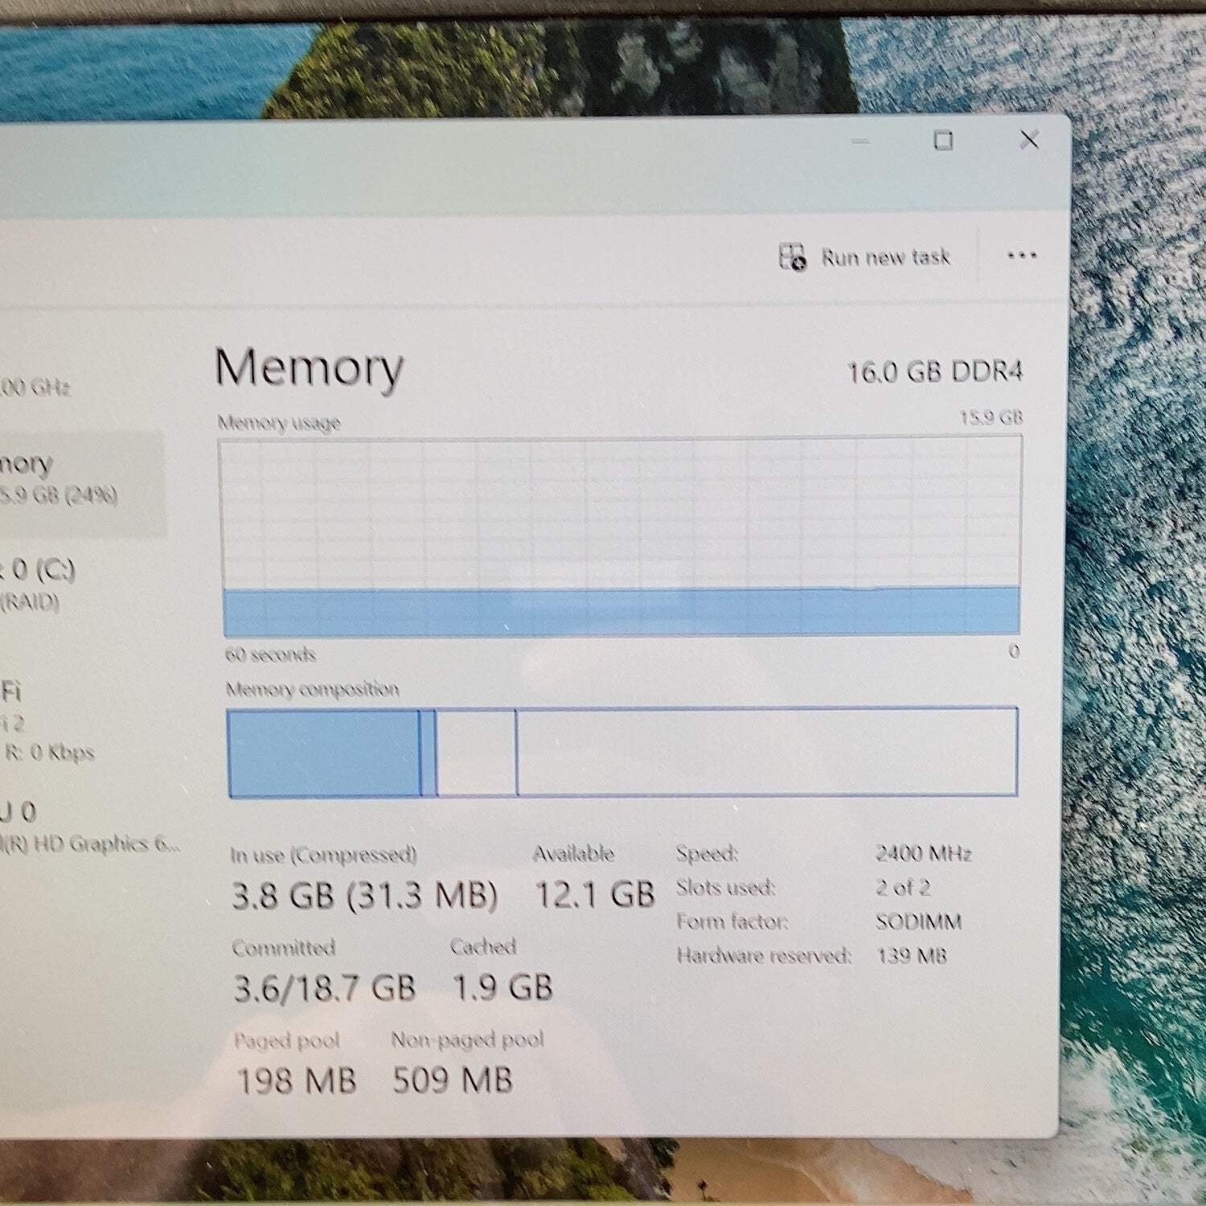Click the '16.0 GB DDR4' label
Screen dimensions: 1206x1206
coord(935,372)
